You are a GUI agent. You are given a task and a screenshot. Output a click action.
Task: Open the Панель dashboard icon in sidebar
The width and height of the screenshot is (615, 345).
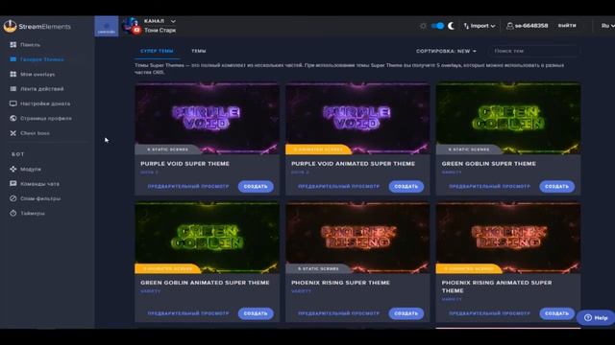click(x=13, y=45)
